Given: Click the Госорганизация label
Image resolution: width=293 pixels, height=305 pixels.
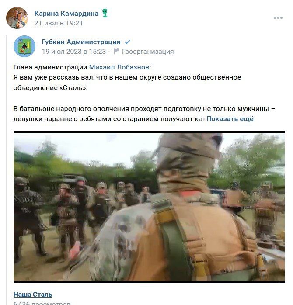Looking at the screenshot, I should point(148,52).
